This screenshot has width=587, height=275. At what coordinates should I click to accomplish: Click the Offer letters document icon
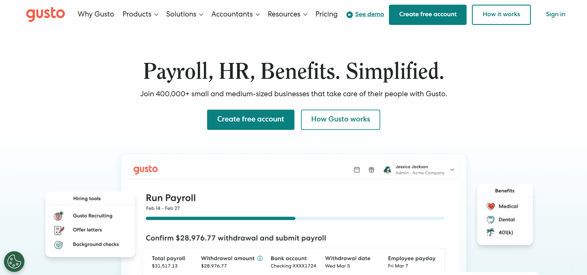point(59,230)
